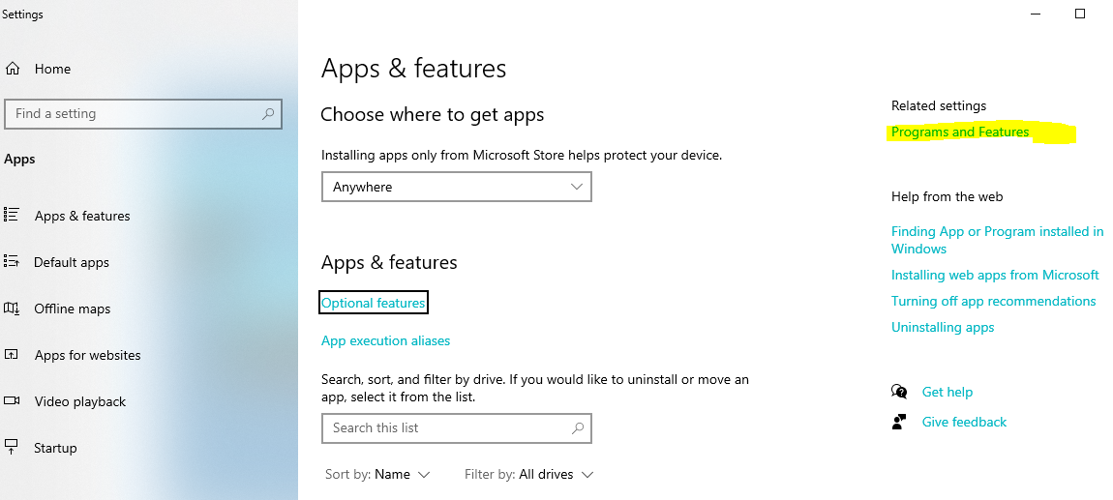Open the Programs and Features link
Viewport: 1113px width, 500px height.
960,132
